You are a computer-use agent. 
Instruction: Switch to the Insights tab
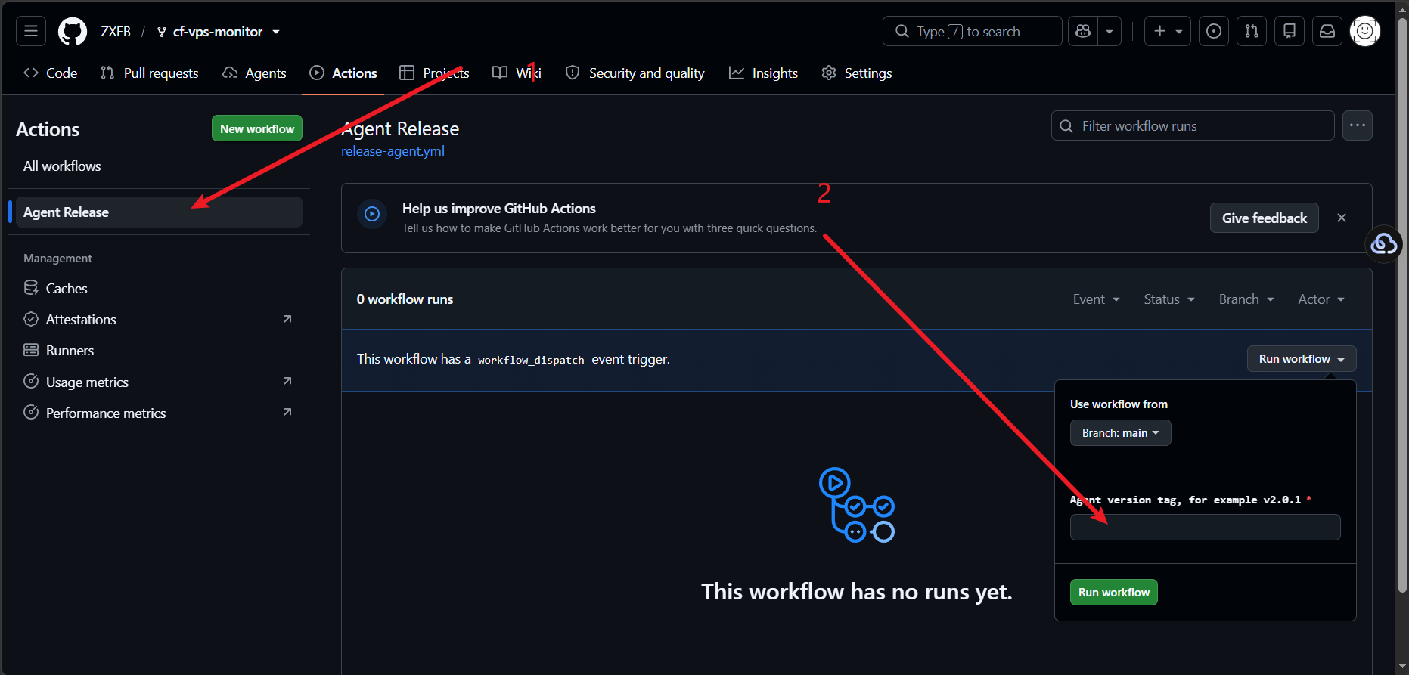click(764, 73)
